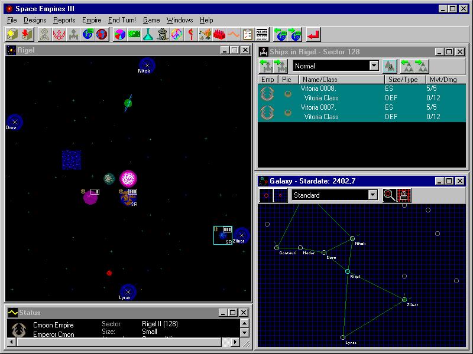
Task: Select ship Vitoria 0007 in list
Action: (x=362, y=112)
